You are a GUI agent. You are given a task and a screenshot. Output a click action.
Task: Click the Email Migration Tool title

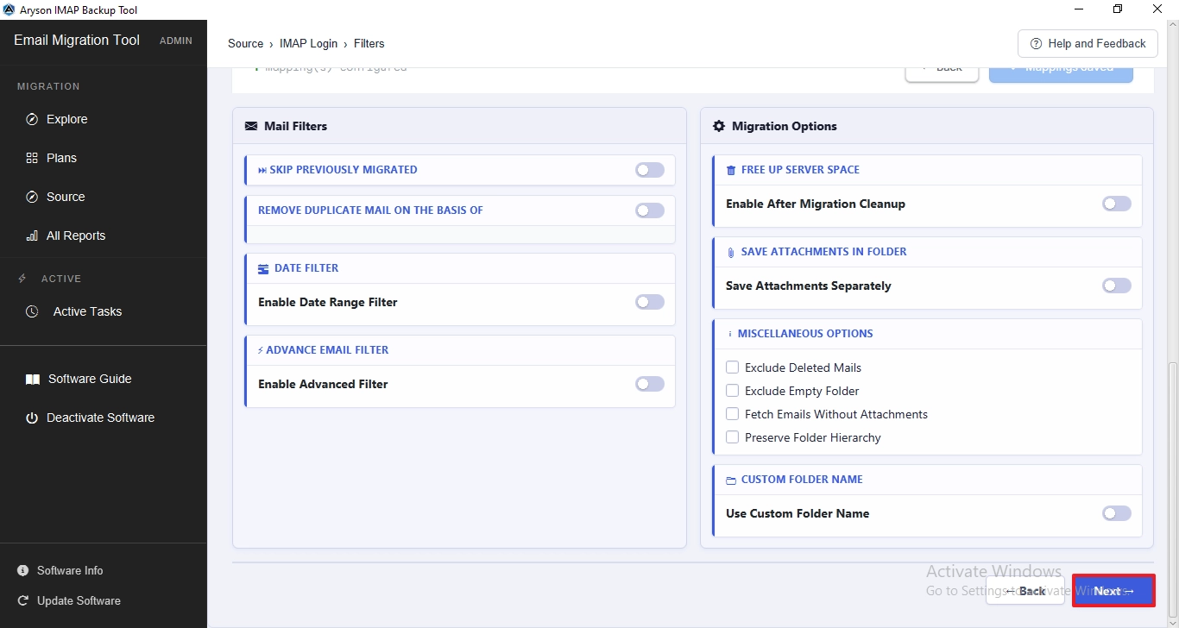(77, 40)
